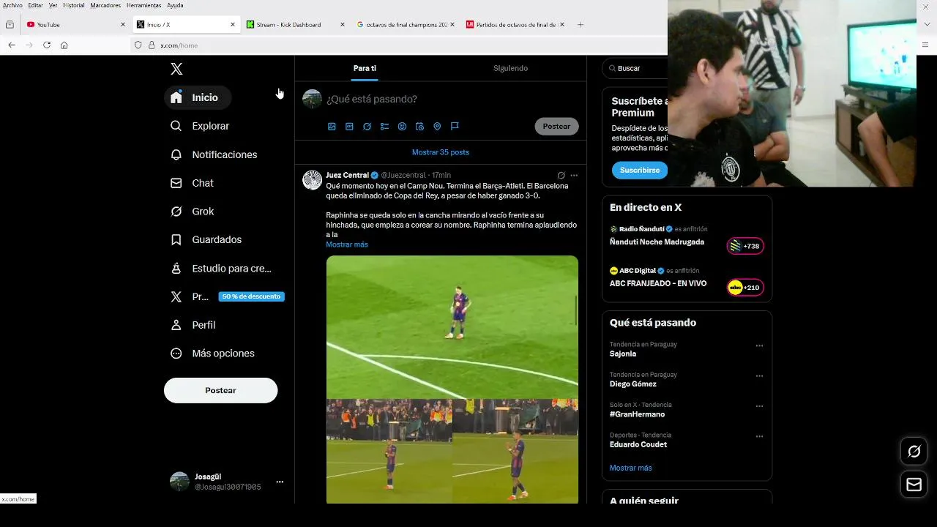Open bottom-right Raphinha post image
This screenshot has height=527, width=937.
tap(515, 451)
